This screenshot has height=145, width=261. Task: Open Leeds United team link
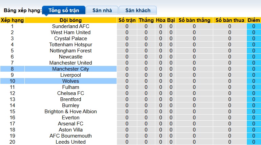point(71,142)
